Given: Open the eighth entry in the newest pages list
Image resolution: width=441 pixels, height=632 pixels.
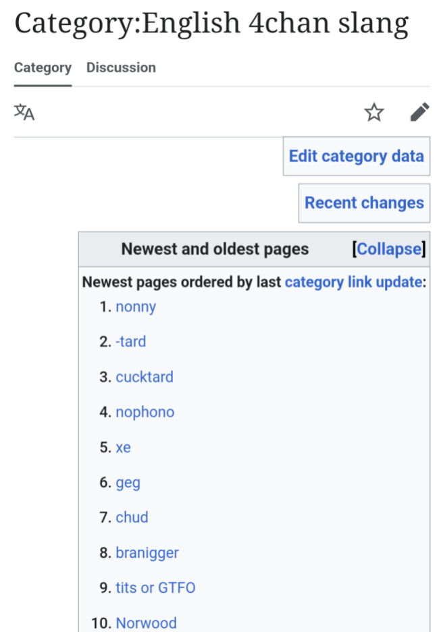Looking at the screenshot, I should coord(147,553).
